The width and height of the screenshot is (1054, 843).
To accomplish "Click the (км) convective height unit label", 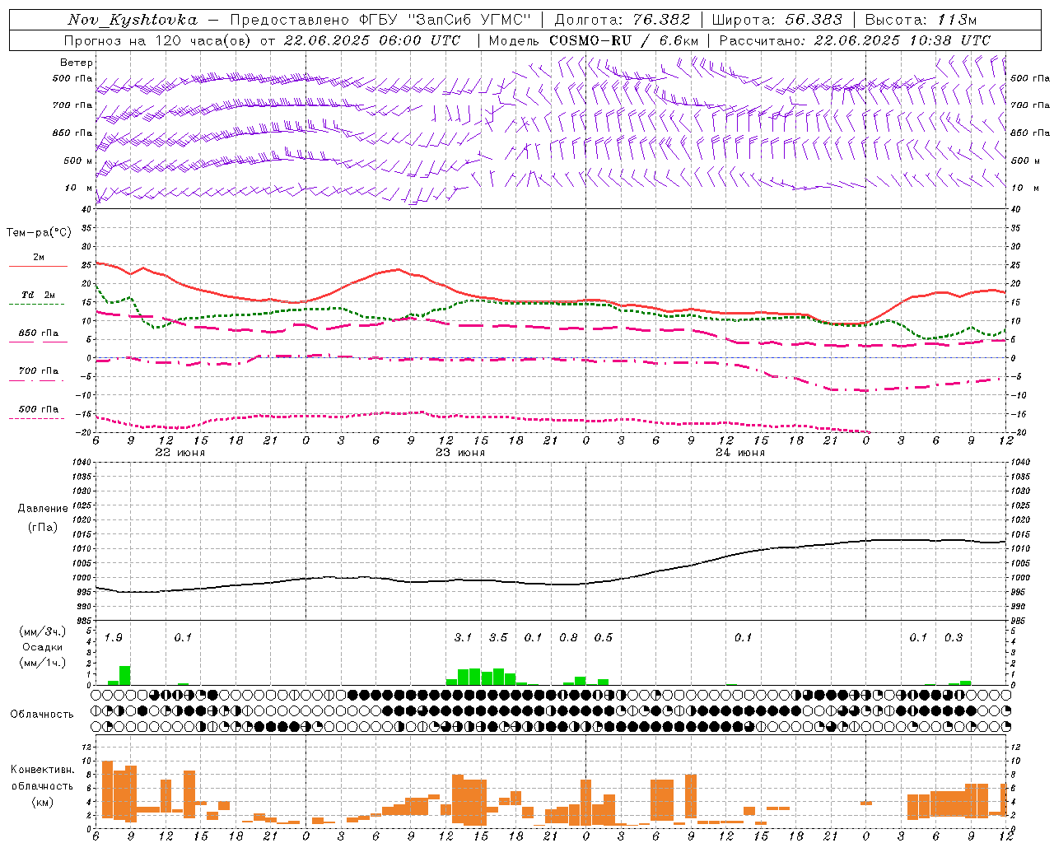I will tap(43, 802).
